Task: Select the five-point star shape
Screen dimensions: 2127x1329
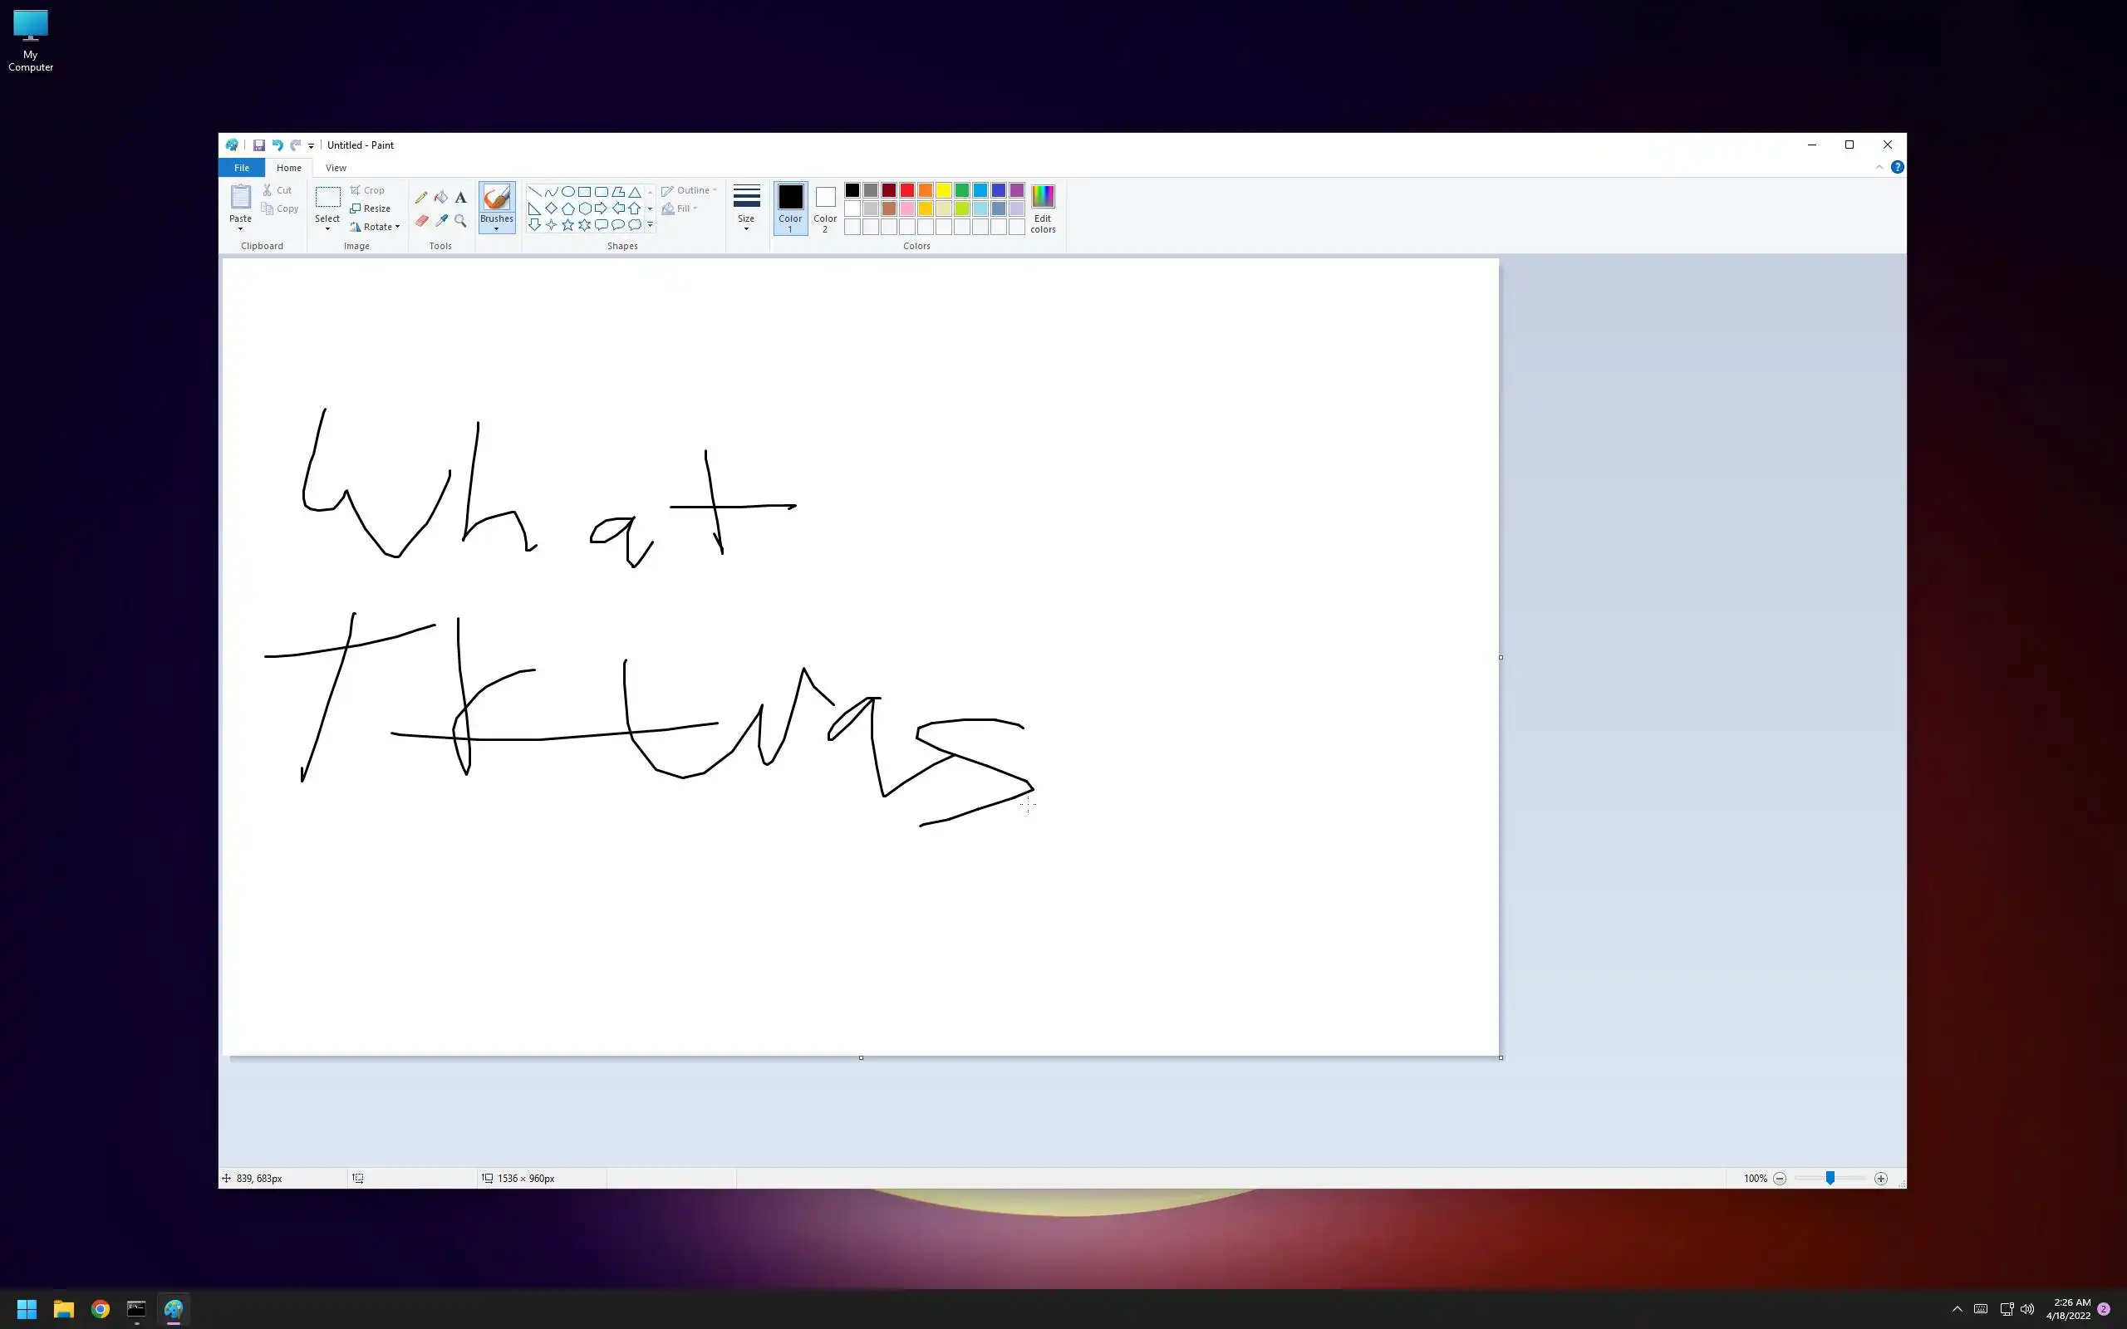Action: pos(567,225)
